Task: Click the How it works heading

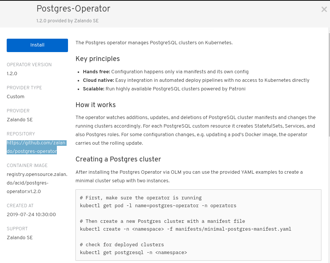Action: 96,105
